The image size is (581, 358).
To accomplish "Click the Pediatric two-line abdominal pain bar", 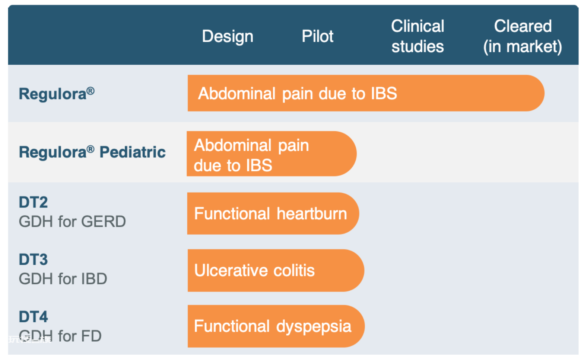I will click(x=272, y=154).
